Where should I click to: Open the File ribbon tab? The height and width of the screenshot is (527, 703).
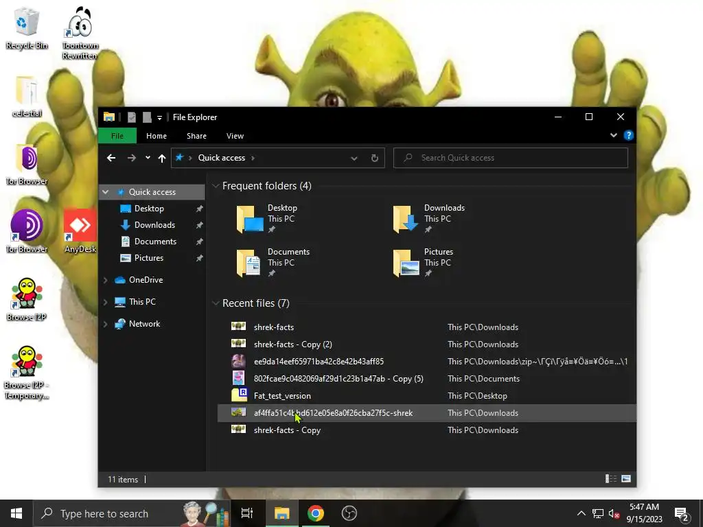pyautogui.click(x=117, y=136)
